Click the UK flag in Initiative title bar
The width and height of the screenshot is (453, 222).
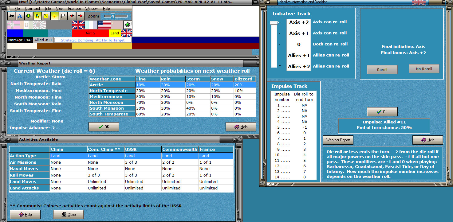419,2
